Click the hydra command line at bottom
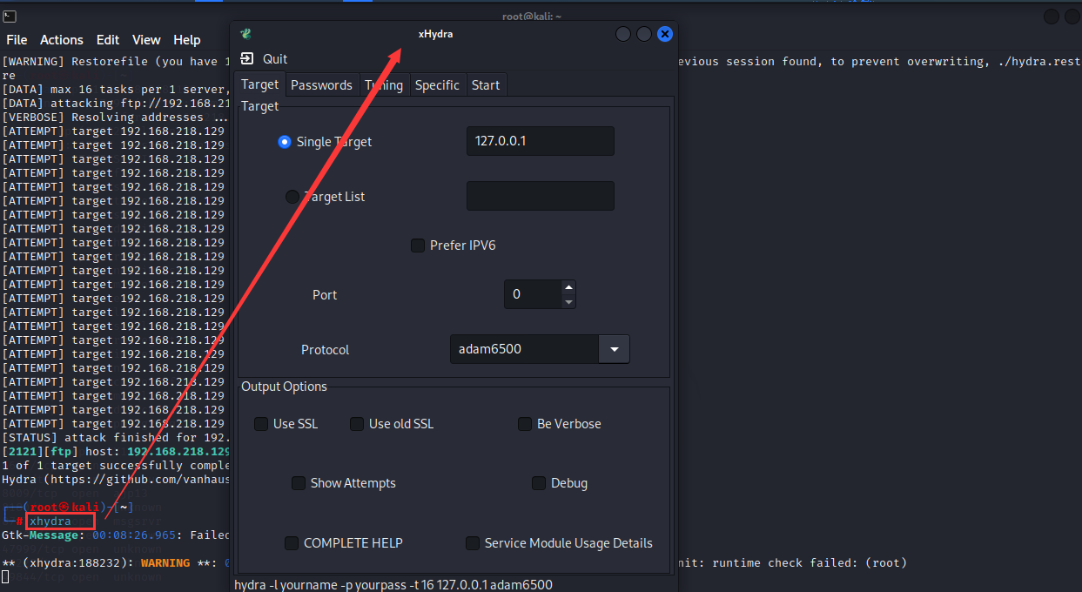Viewport: 1082px width, 592px height. click(393, 585)
